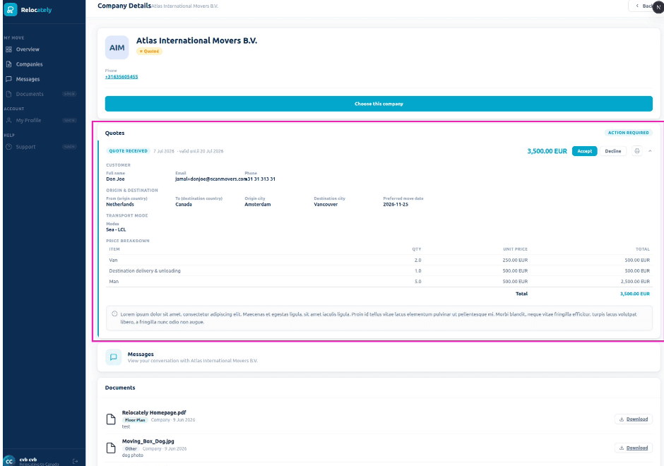This screenshot has width=664, height=466.
Task: Click origin city Amsterdam
Action: [257, 205]
